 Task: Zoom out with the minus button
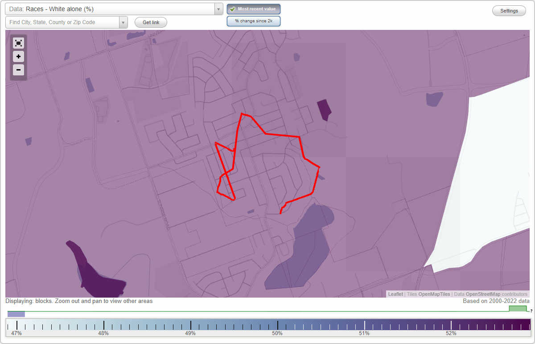click(x=18, y=70)
